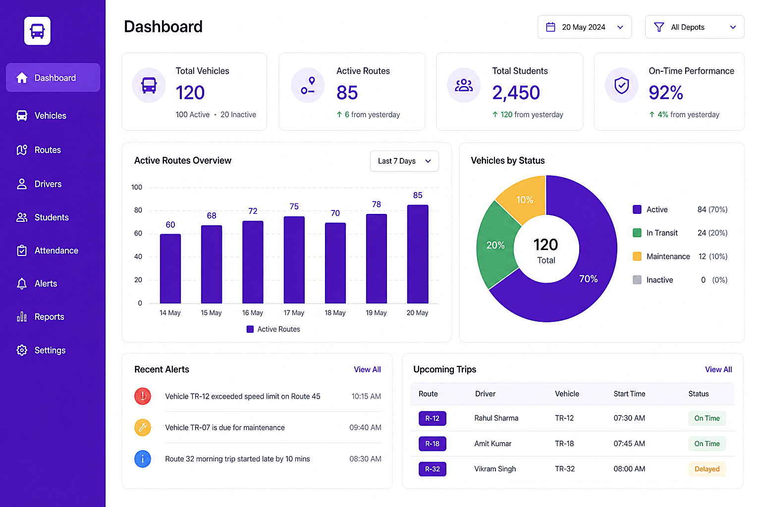761x507 pixels.
Task: Click the Alerts bell icon in sidebar
Action: click(x=22, y=284)
